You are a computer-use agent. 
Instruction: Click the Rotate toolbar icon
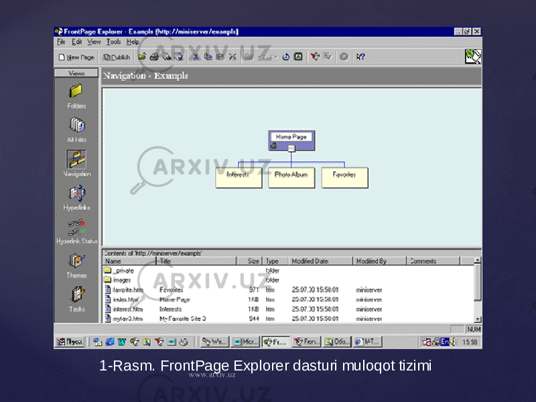286,57
